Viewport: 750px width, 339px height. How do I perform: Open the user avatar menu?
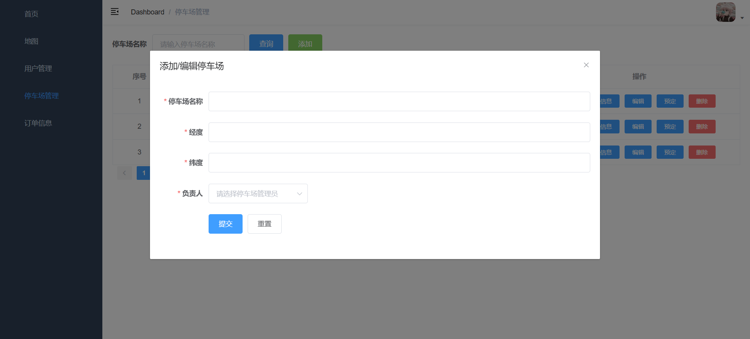pyautogui.click(x=725, y=12)
